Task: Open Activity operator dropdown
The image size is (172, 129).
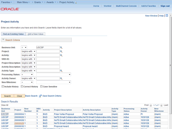Action: click(x=28, y=55)
